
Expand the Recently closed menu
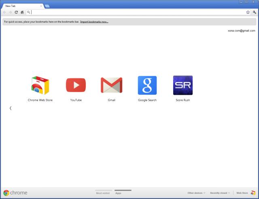click(220, 193)
